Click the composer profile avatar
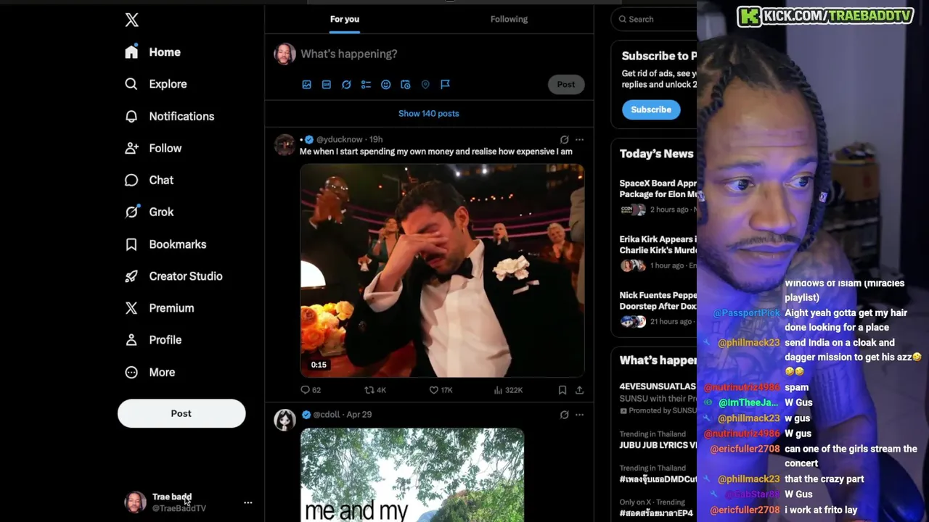929x522 pixels. [285, 54]
